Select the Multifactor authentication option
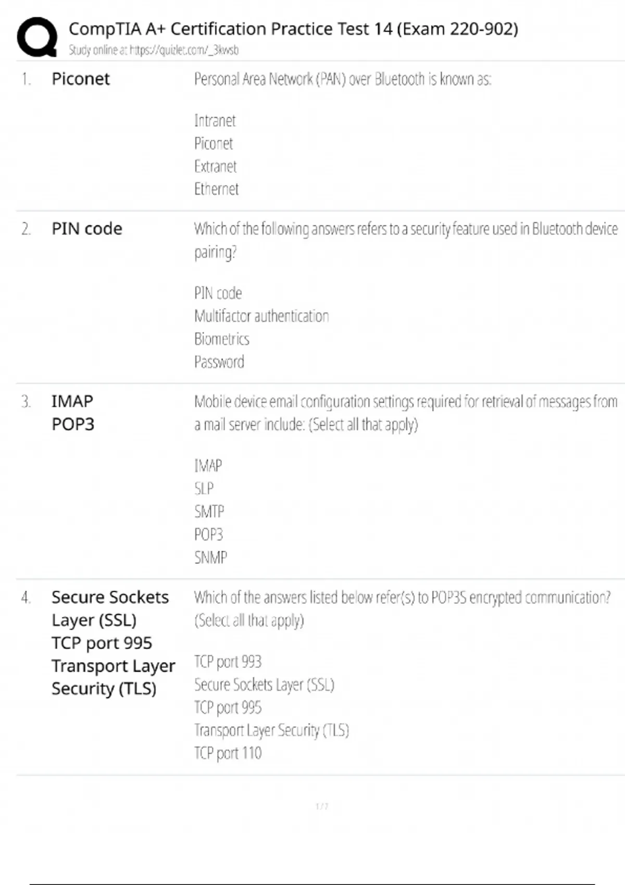Image resolution: width=625 pixels, height=885 pixels. pyautogui.click(x=261, y=316)
